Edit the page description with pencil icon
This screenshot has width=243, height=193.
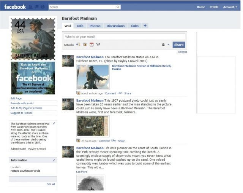pyautogui.click(x=54, y=123)
